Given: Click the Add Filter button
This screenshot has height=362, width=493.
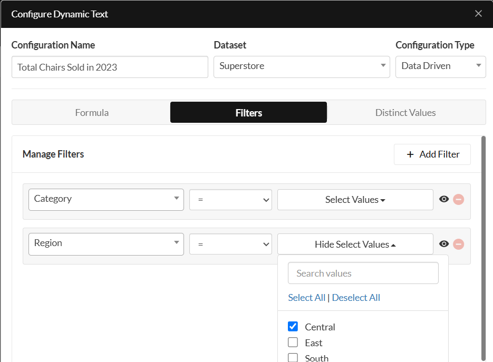Looking at the screenshot, I should click(432, 154).
